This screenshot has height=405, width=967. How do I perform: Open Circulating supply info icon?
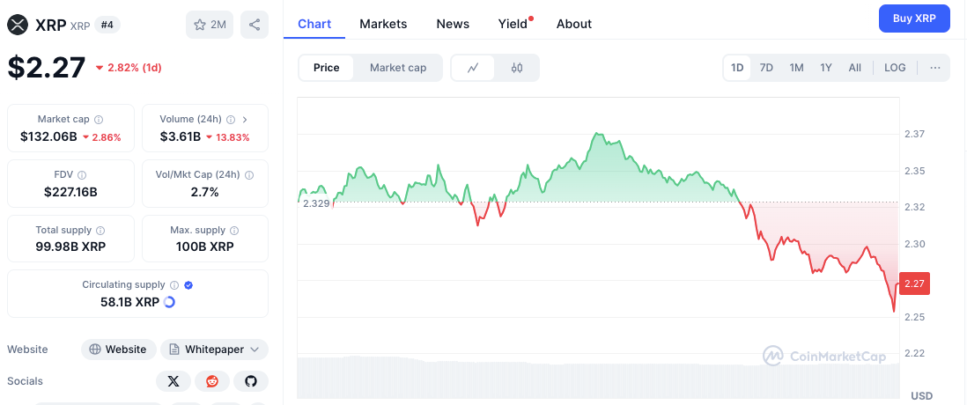[174, 285]
